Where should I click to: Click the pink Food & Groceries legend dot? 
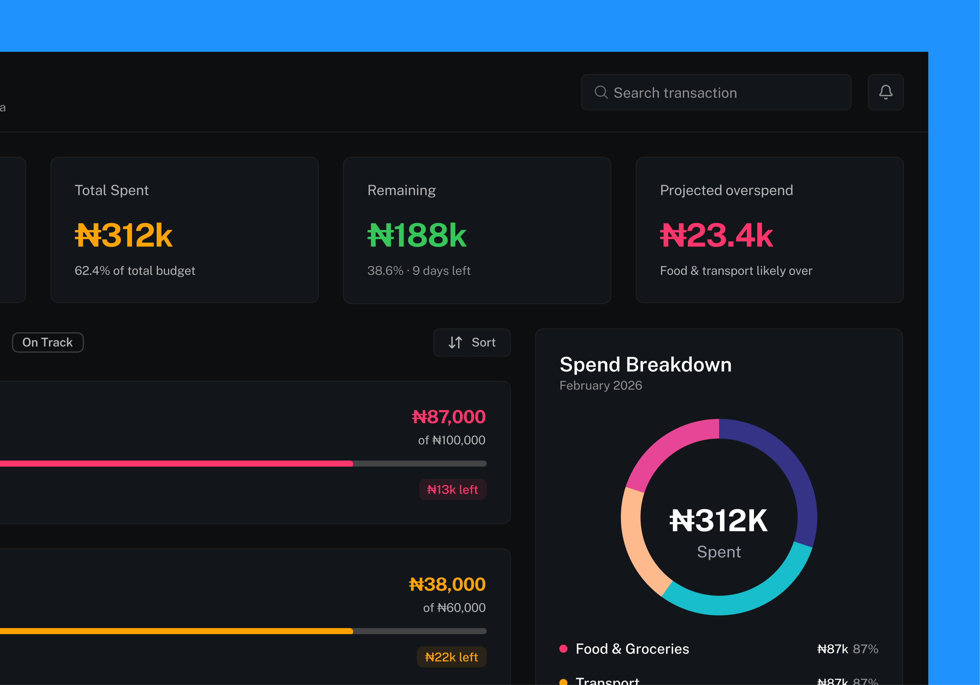coord(563,649)
